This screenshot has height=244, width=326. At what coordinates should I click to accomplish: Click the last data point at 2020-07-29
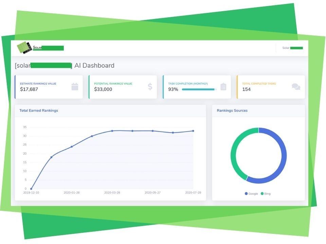[x=193, y=131]
